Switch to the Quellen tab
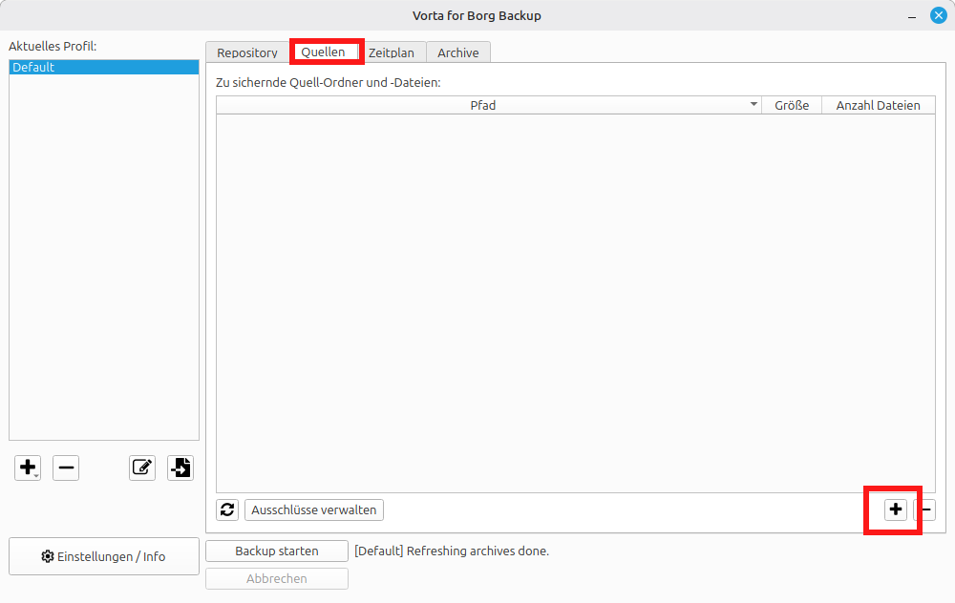The height and width of the screenshot is (603, 955). [x=324, y=52]
